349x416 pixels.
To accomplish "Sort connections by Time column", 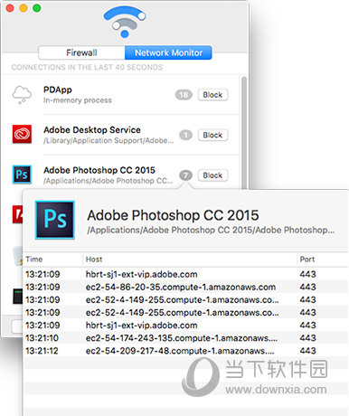I will pyautogui.click(x=52, y=260).
